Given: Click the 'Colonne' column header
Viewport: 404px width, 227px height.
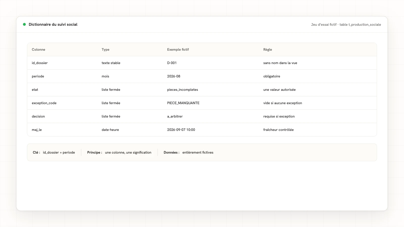Looking at the screenshot, I should 38,49.
